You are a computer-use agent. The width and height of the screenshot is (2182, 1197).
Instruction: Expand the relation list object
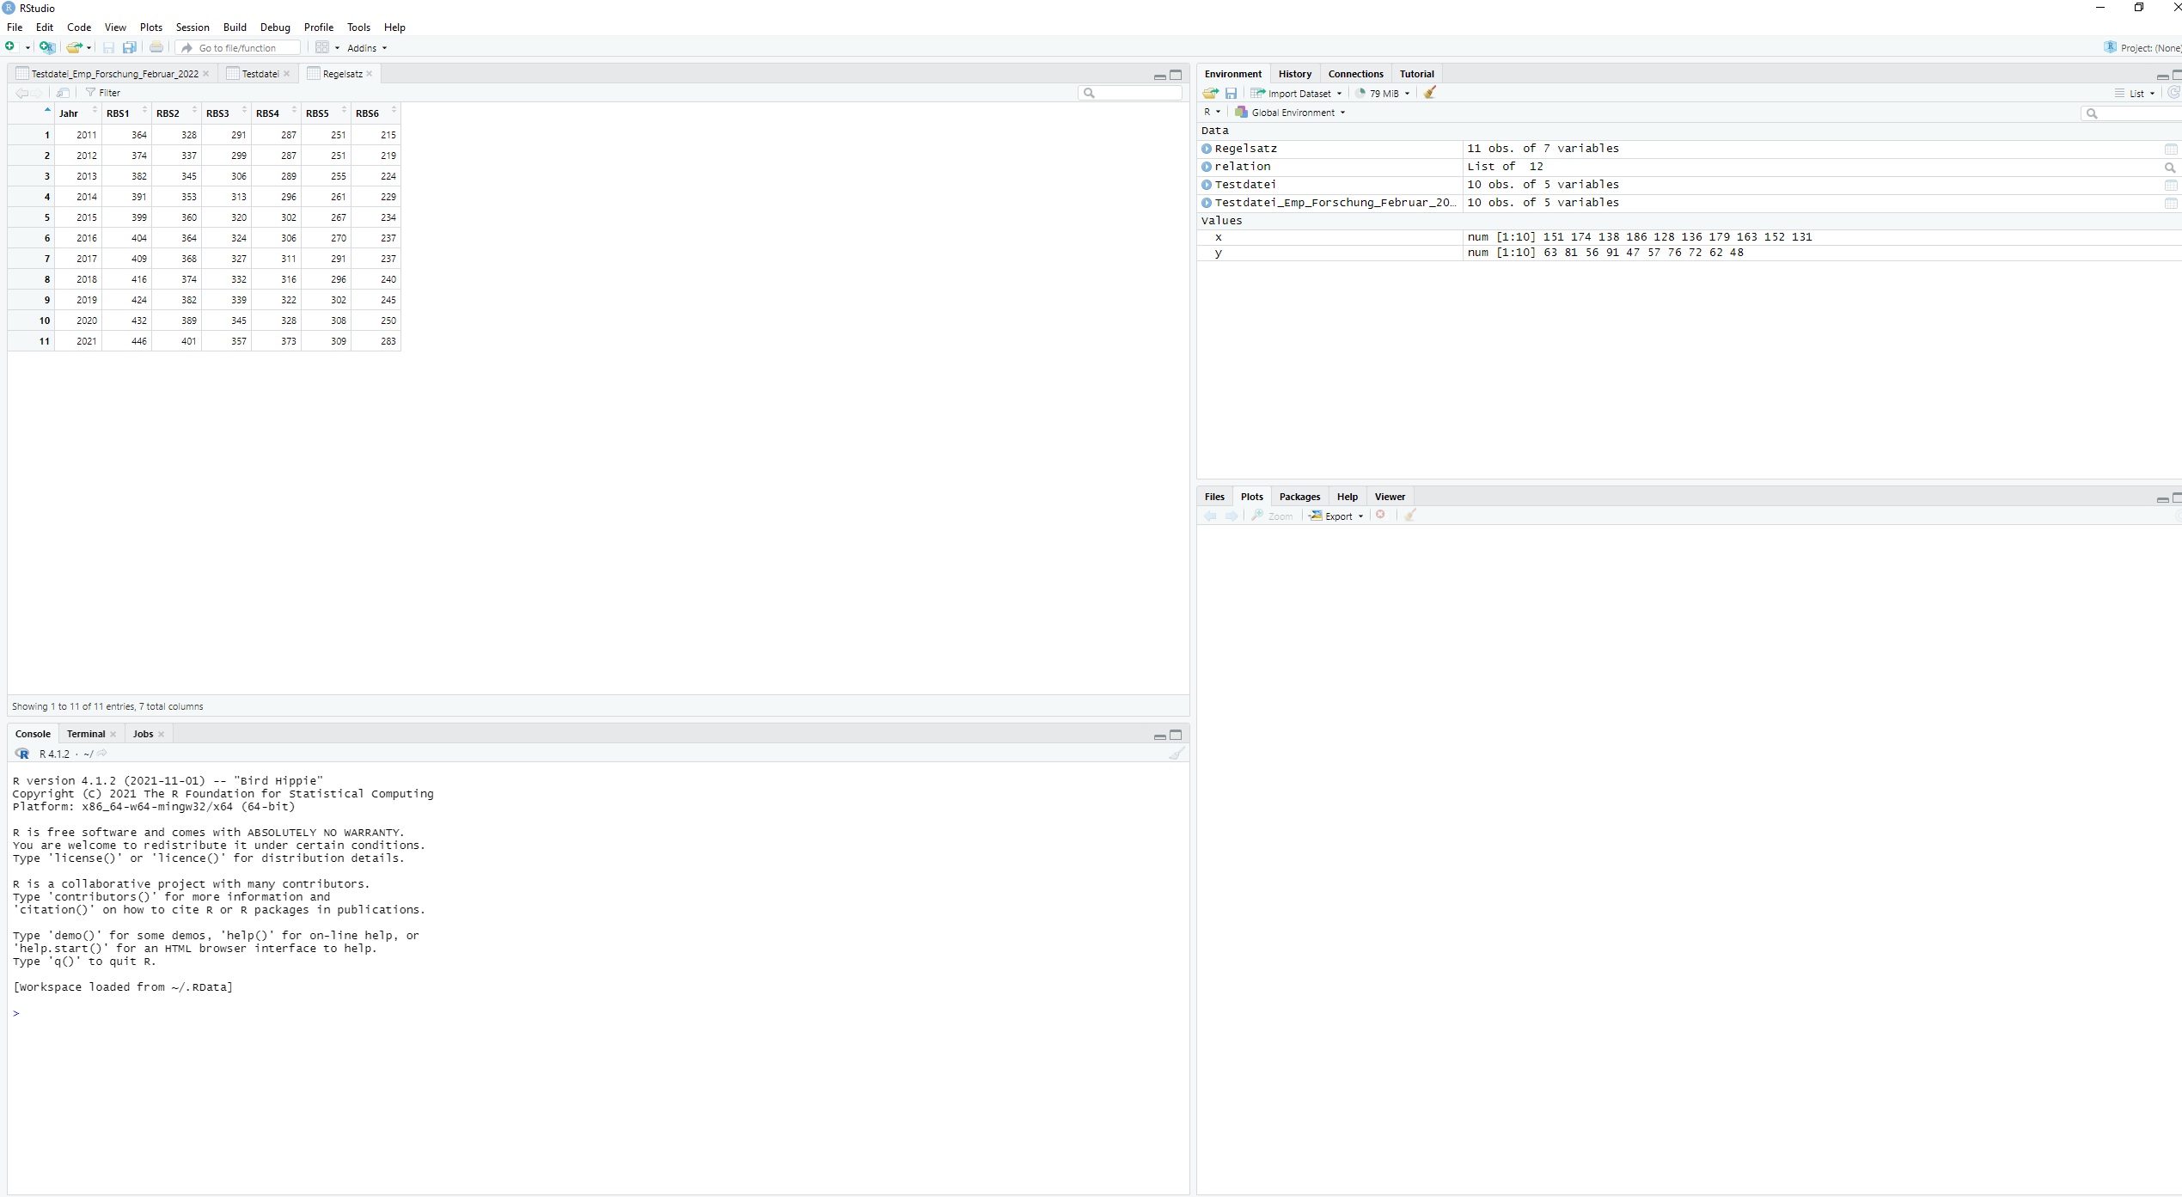[x=1207, y=167]
